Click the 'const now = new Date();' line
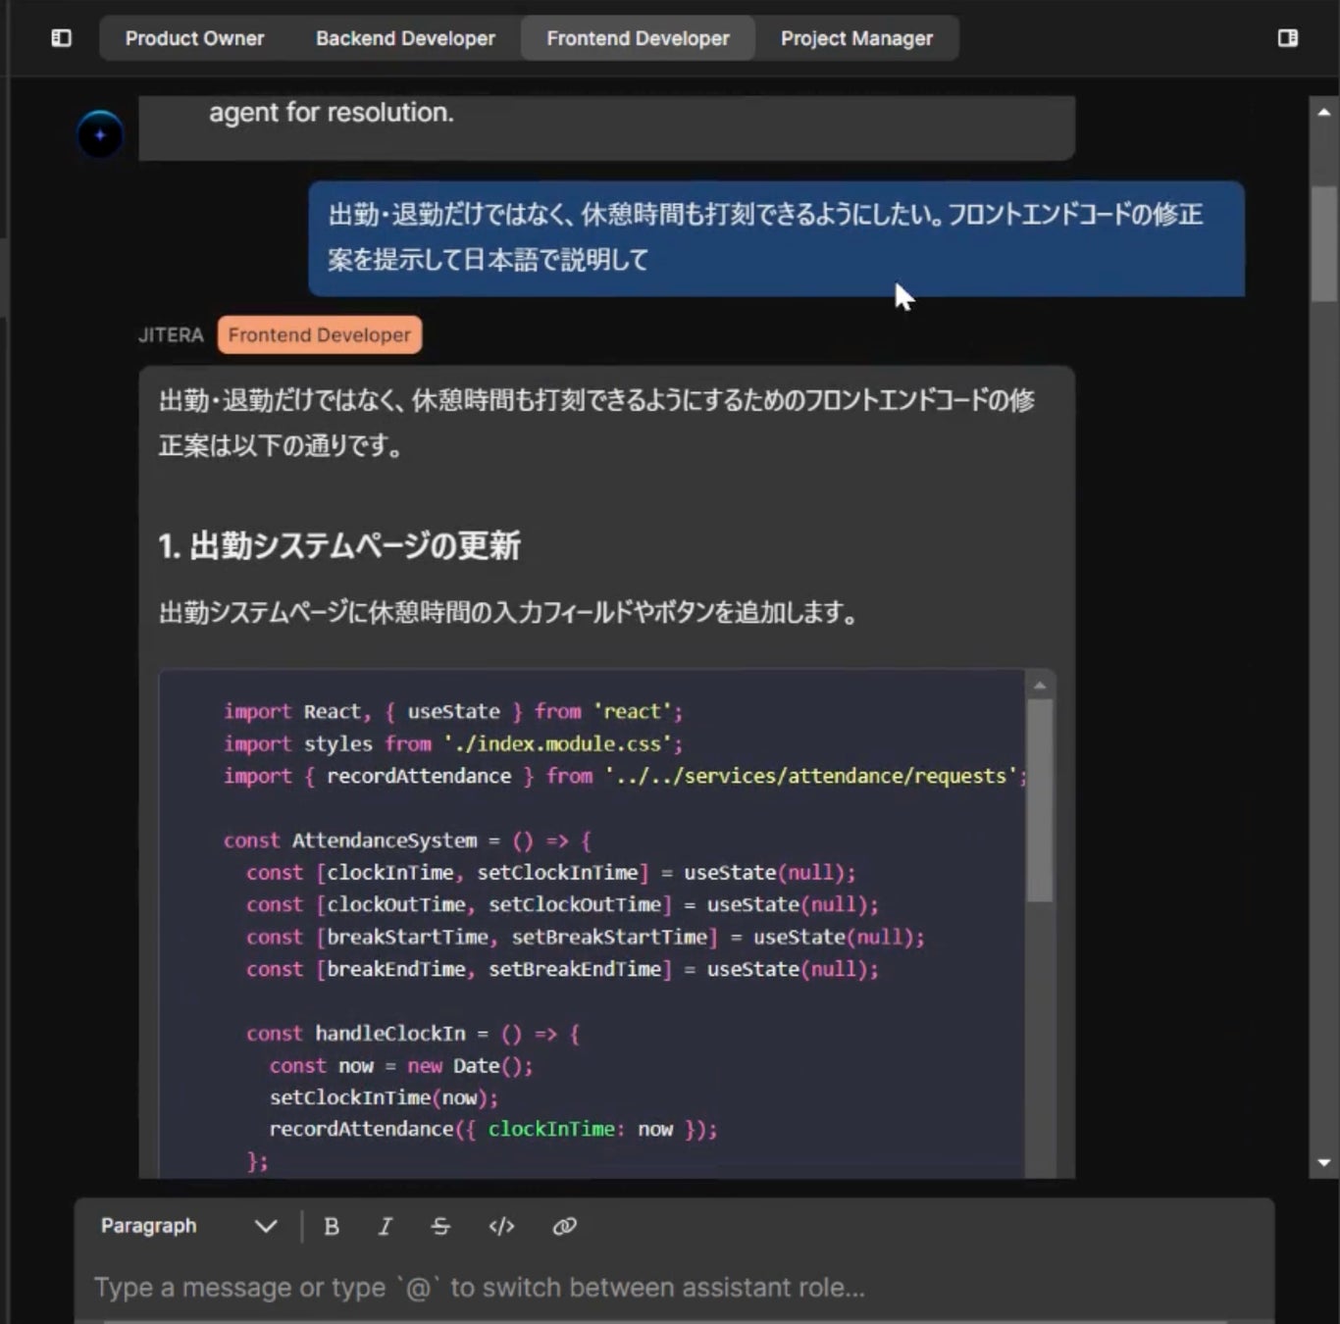The width and height of the screenshot is (1340, 1324). click(401, 1066)
